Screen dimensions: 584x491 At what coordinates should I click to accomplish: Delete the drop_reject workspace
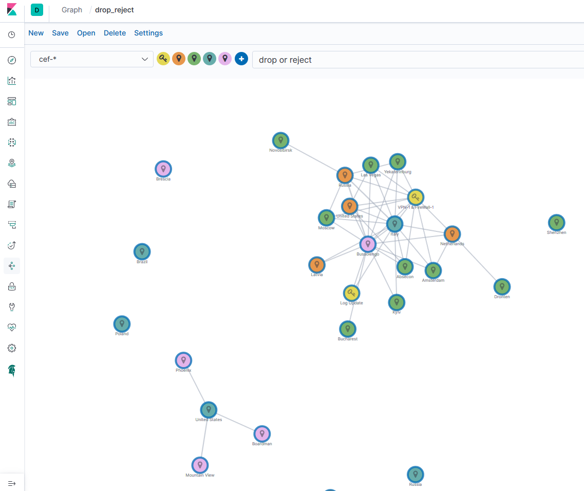115,33
